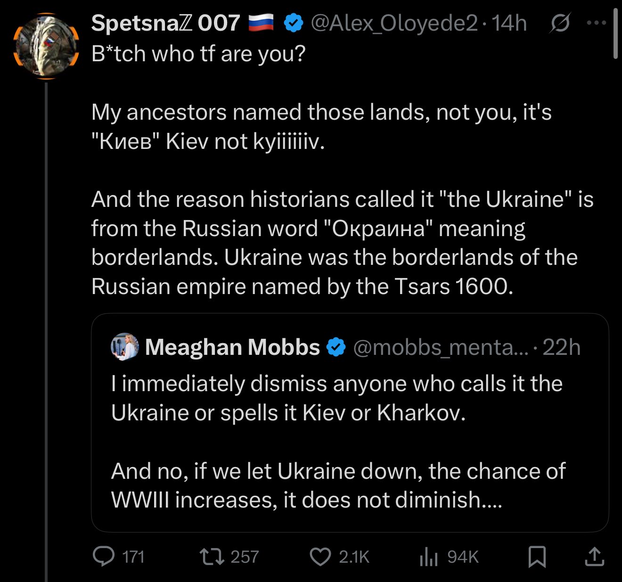This screenshot has height=582, width=622.
Task: Open the three-dot more options menu
Action: pyautogui.click(x=597, y=23)
